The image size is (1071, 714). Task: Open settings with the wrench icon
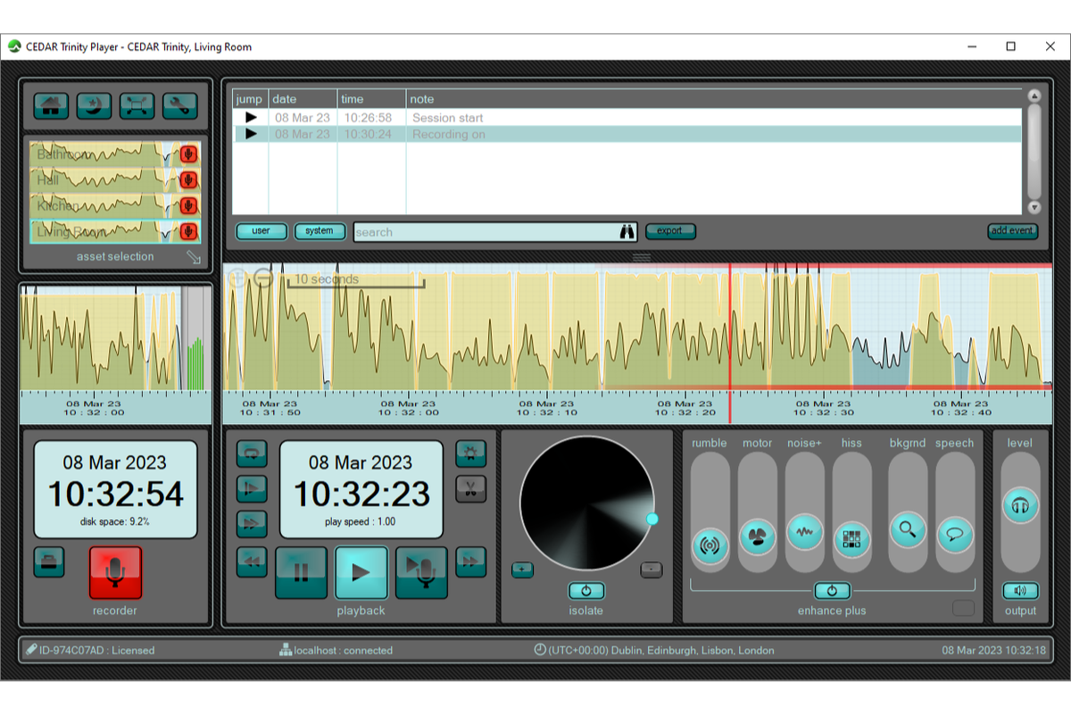[x=179, y=106]
